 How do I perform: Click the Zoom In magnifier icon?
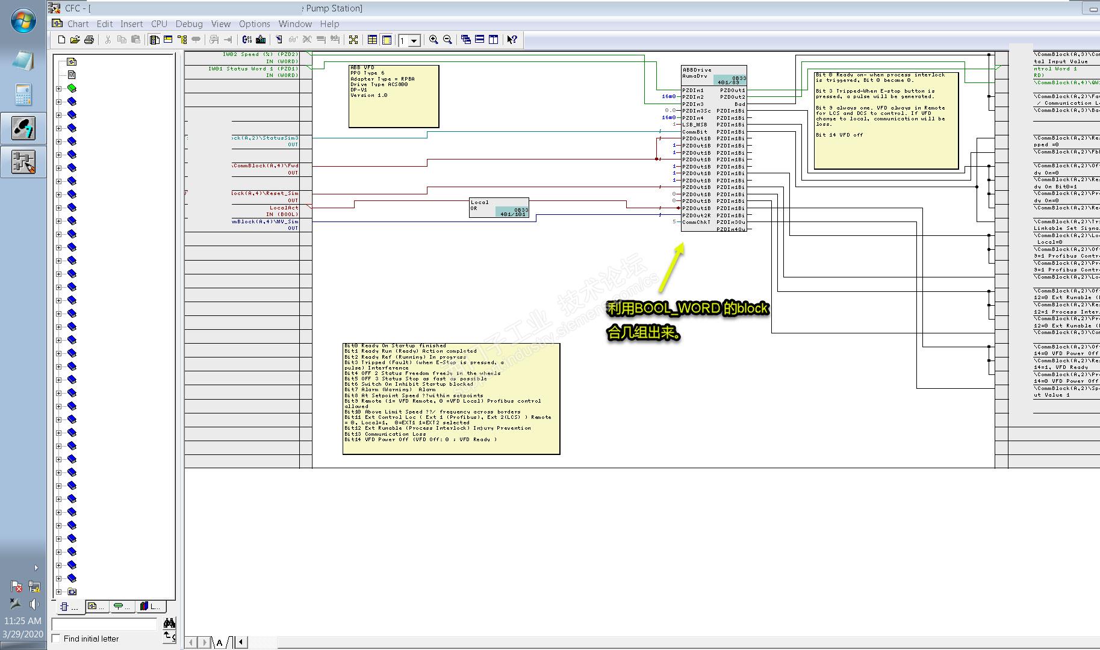pyautogui.click(x=433, y=40)
